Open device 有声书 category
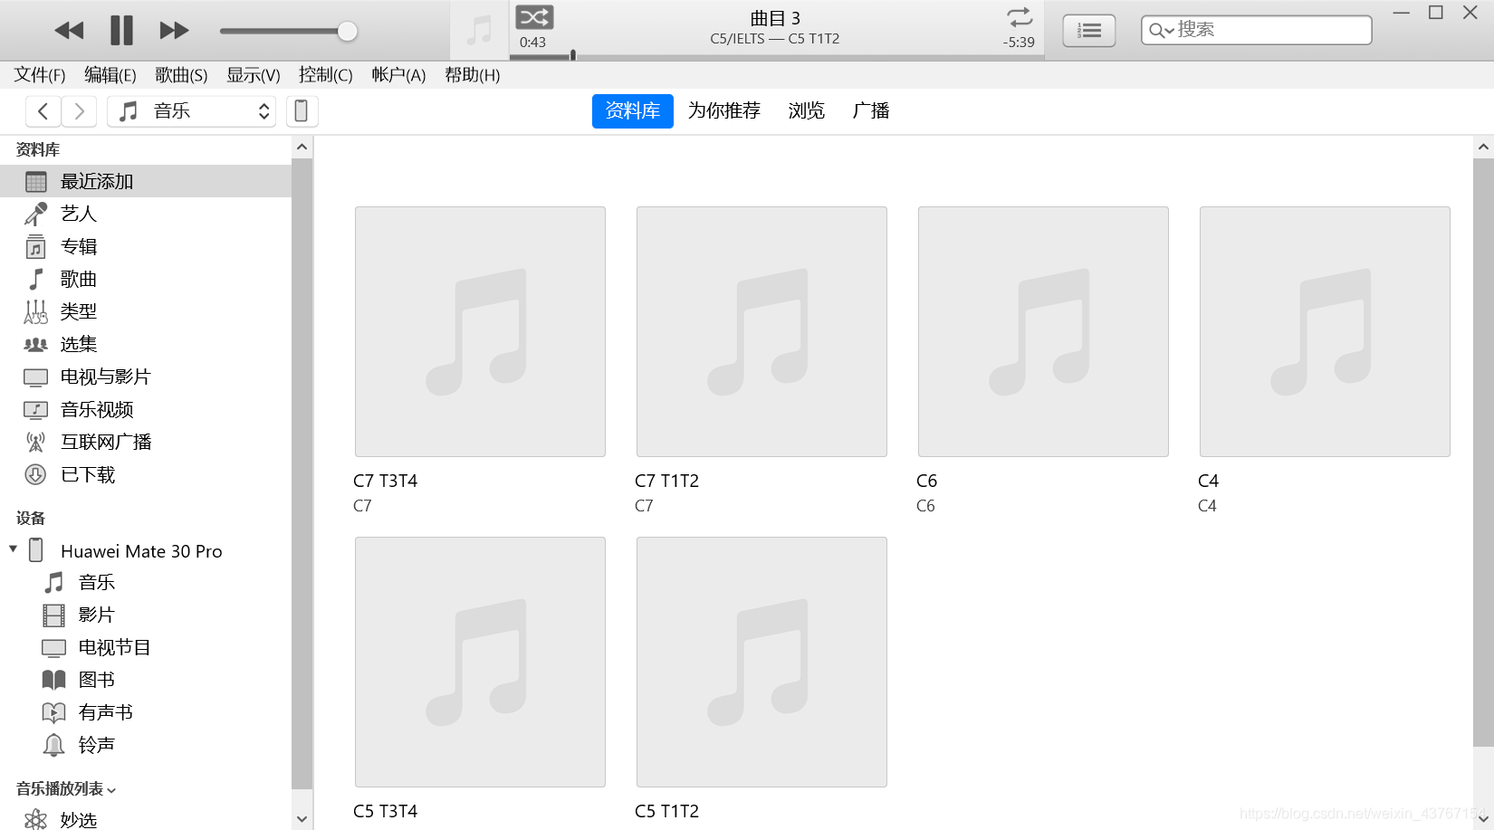 [146, 712]
